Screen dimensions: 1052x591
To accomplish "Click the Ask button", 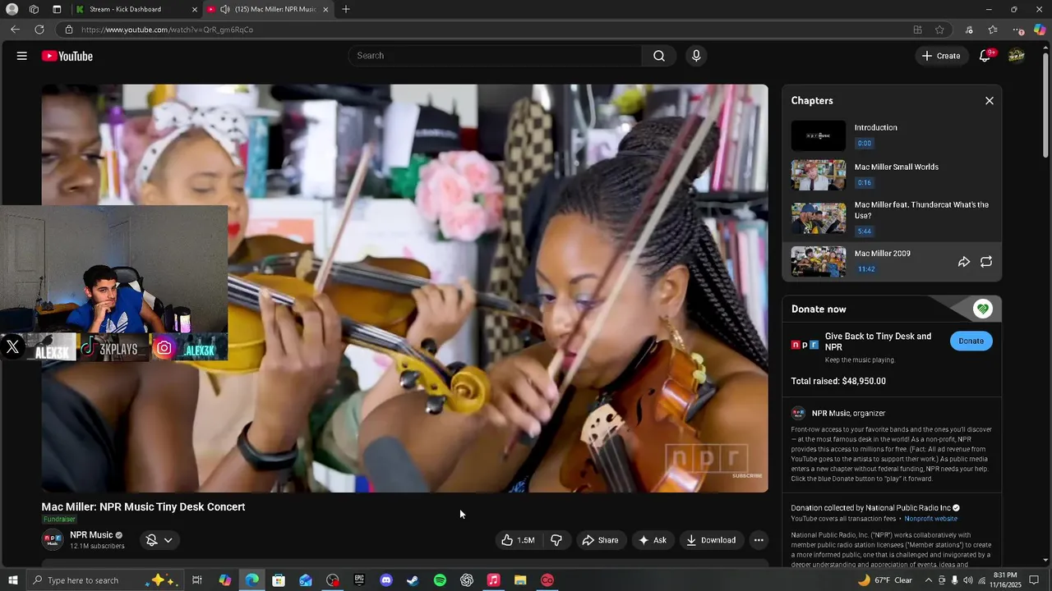I will pyautogui.click(x=652, y=540).
